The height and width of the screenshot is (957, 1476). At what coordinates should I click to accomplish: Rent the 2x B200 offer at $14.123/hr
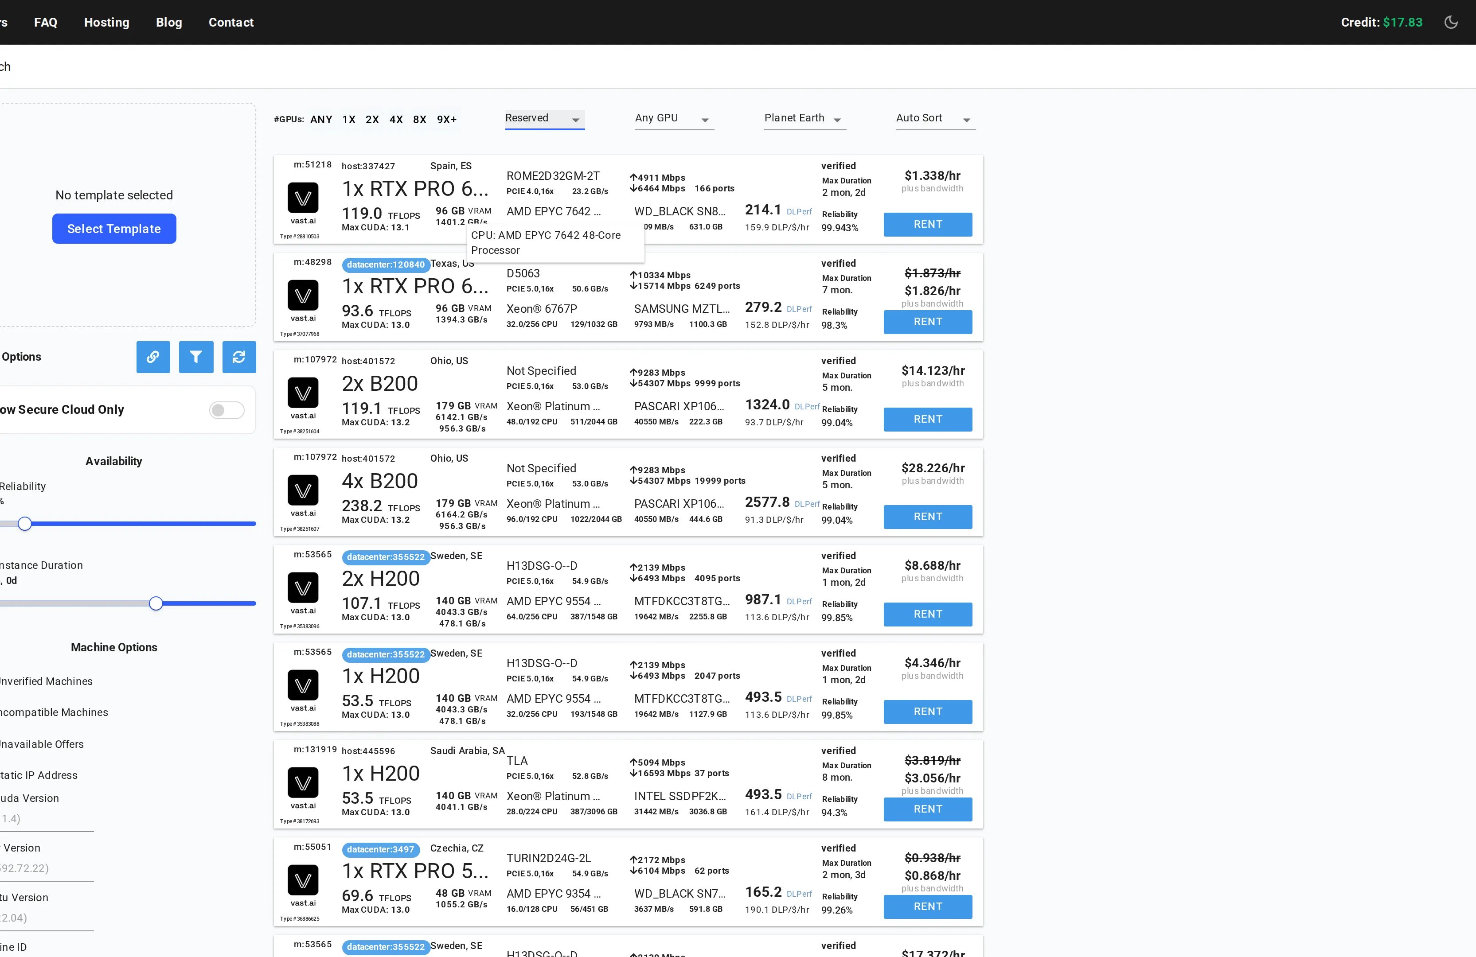(x=928, y=419)
